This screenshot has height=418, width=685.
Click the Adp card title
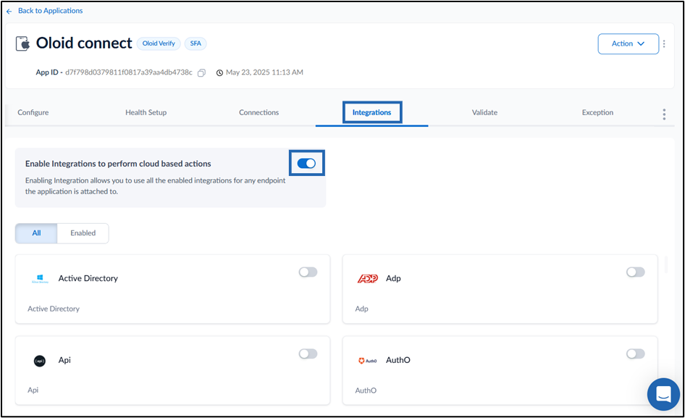[393, 278]
